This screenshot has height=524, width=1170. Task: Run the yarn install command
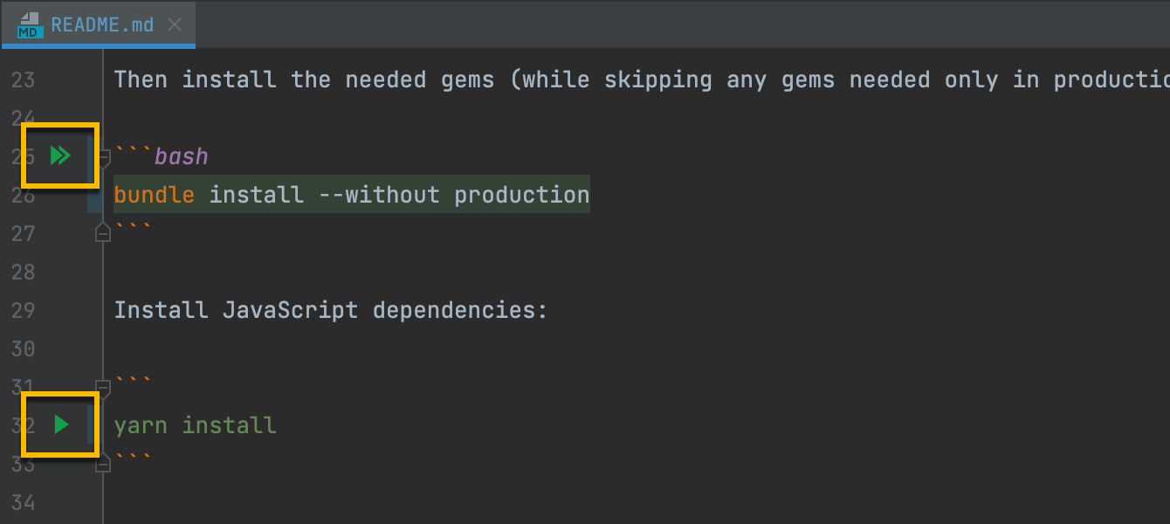pyautogui.click(x=61, y=425)
